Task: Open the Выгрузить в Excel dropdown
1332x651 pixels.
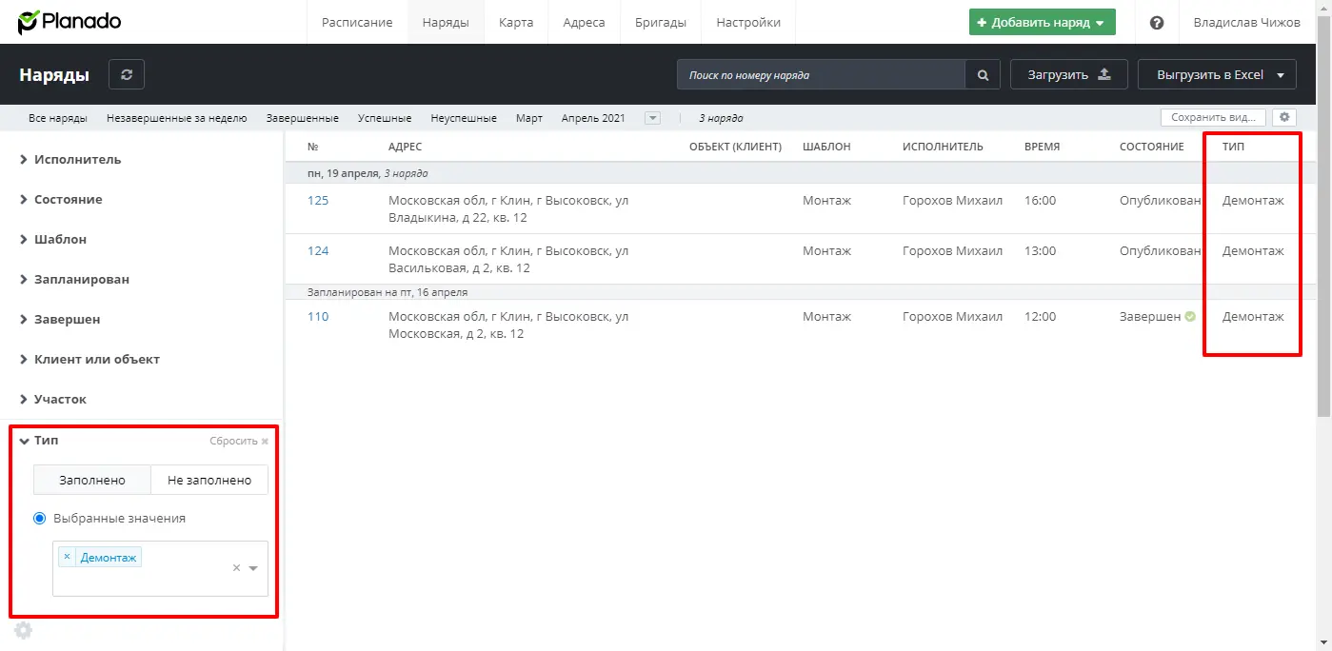Action: click(1217, 74)
